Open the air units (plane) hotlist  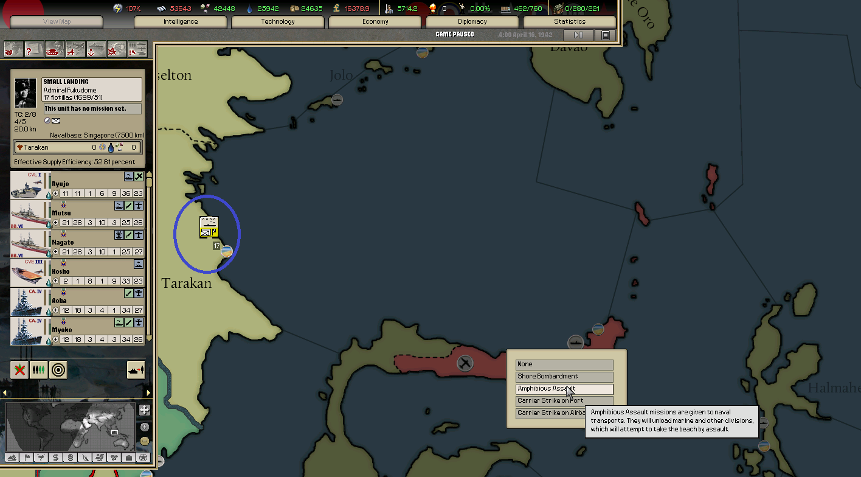coord(75,49)
